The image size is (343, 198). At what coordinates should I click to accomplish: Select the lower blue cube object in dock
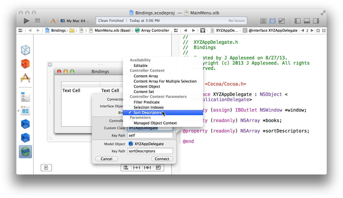(x=25, y=138)
